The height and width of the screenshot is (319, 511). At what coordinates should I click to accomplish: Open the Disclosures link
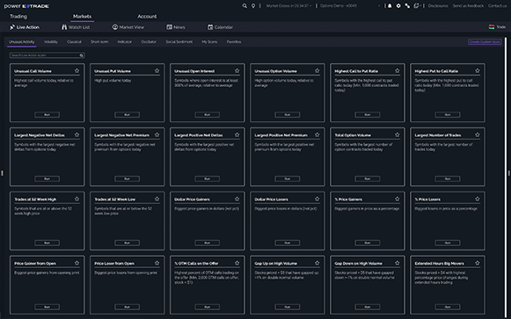pyautogui.click(x=438, y=6)
